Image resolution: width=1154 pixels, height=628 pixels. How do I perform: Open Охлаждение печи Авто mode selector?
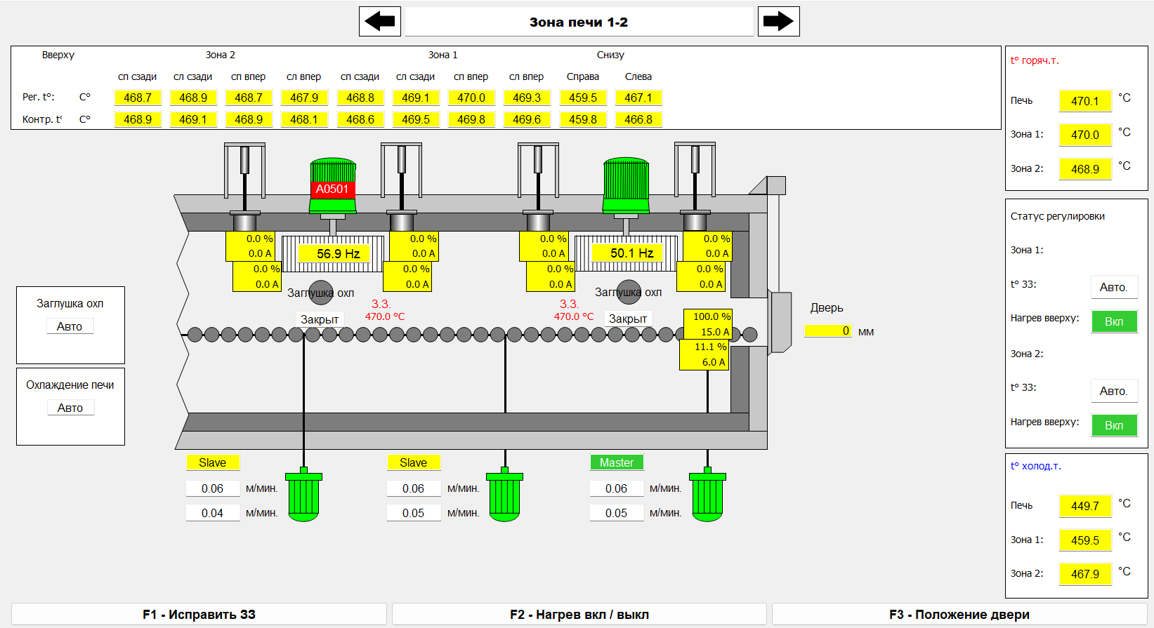pos(70,408)
